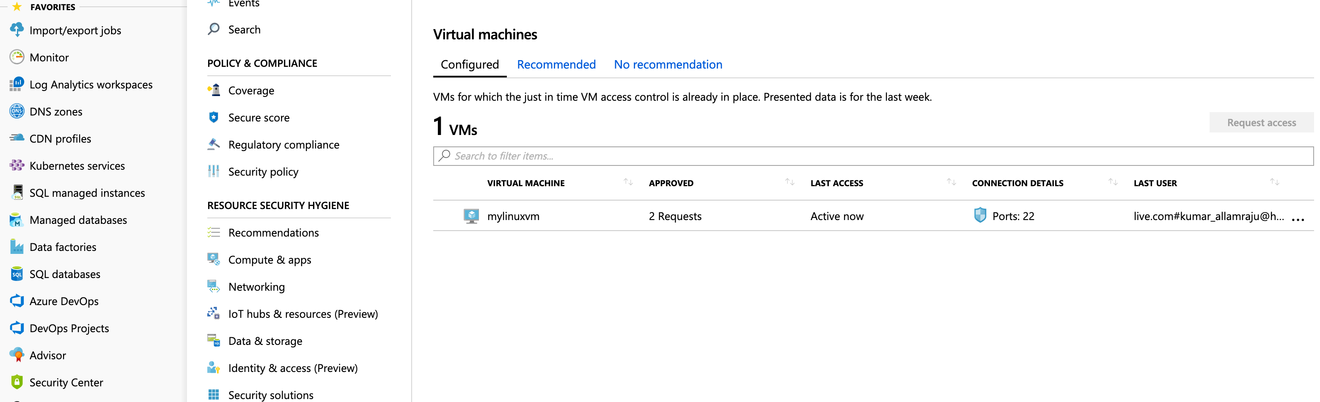
Task: Click the Networking icon in hygiene section
Action: (214, 286)
